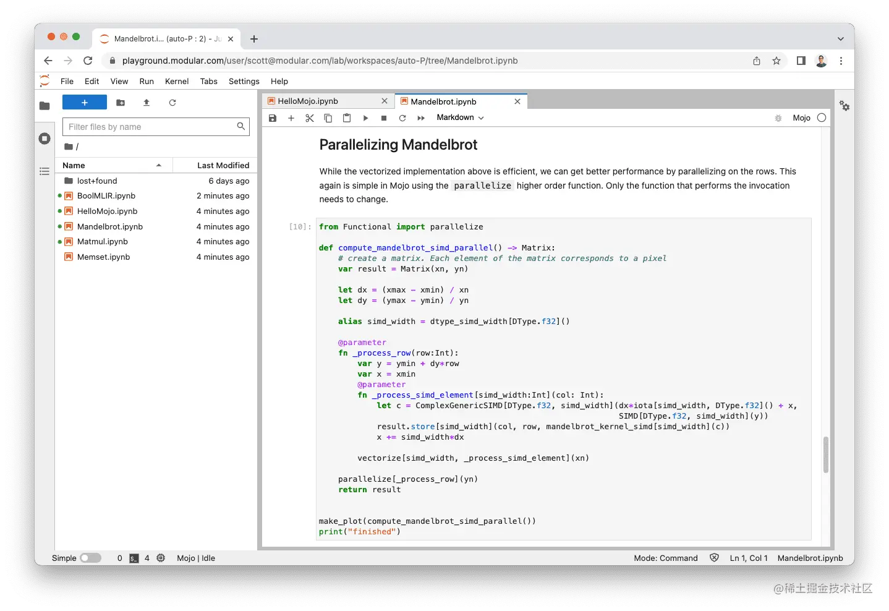Bookmark this page with the star icon
Screen dimensions: 889x611
pos(776,61)
